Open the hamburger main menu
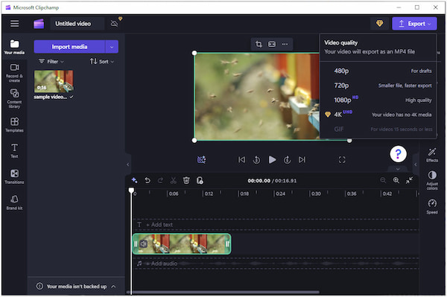 coord(15,23)
